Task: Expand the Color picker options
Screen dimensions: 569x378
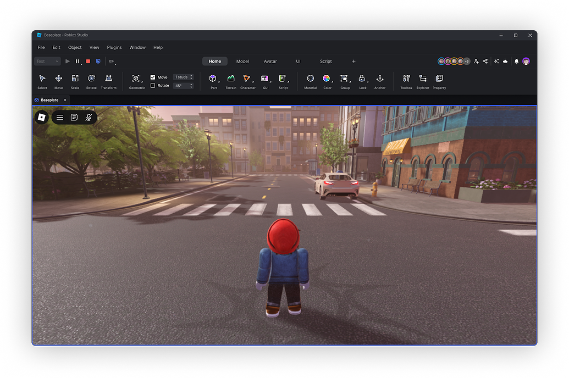Action: [333, 82]
